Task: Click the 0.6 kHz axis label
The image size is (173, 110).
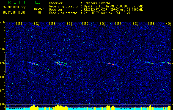Action: click(2, 105)
